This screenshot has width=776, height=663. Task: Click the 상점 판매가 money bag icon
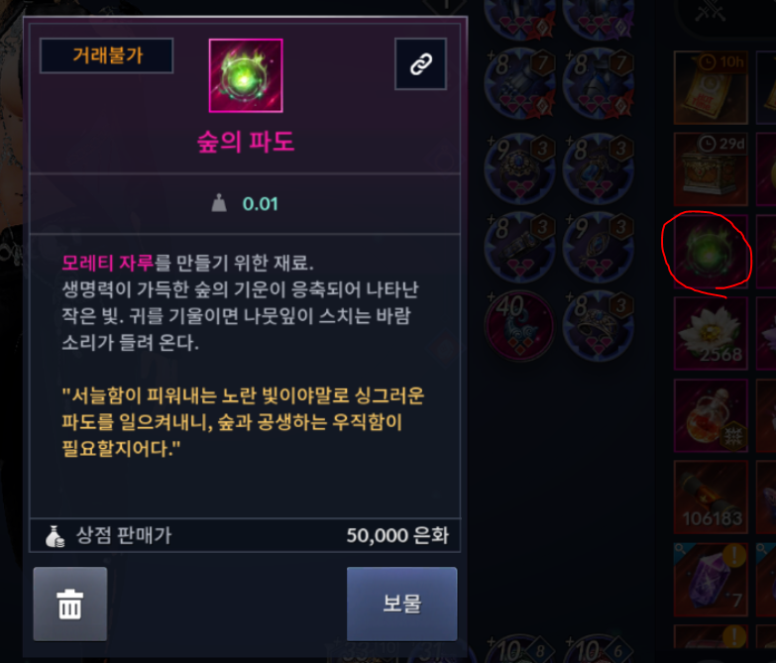55,536
